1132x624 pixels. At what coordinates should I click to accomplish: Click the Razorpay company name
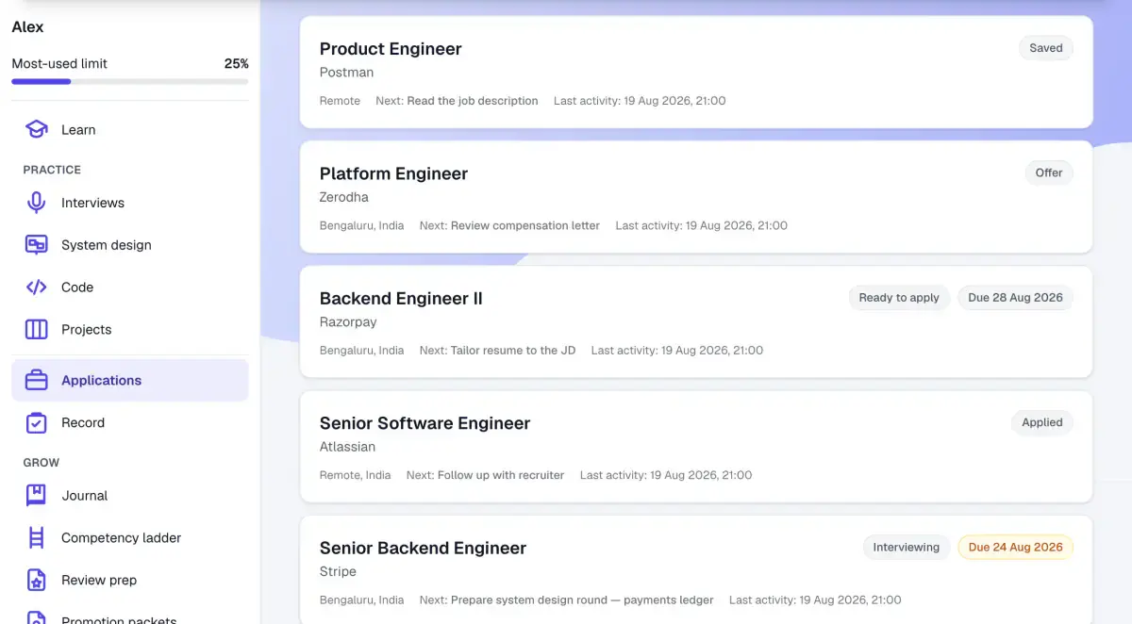(x=348, y=322)
